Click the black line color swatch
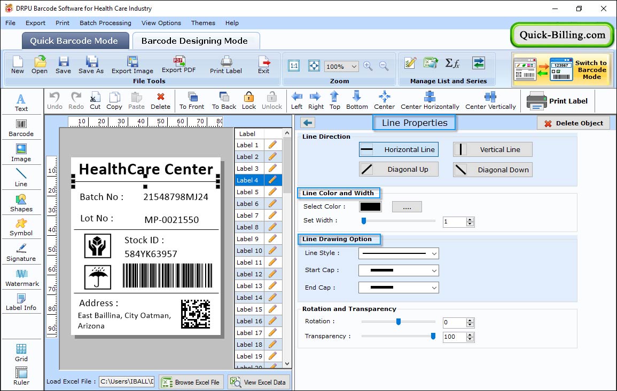 click(x=370, y=206)
